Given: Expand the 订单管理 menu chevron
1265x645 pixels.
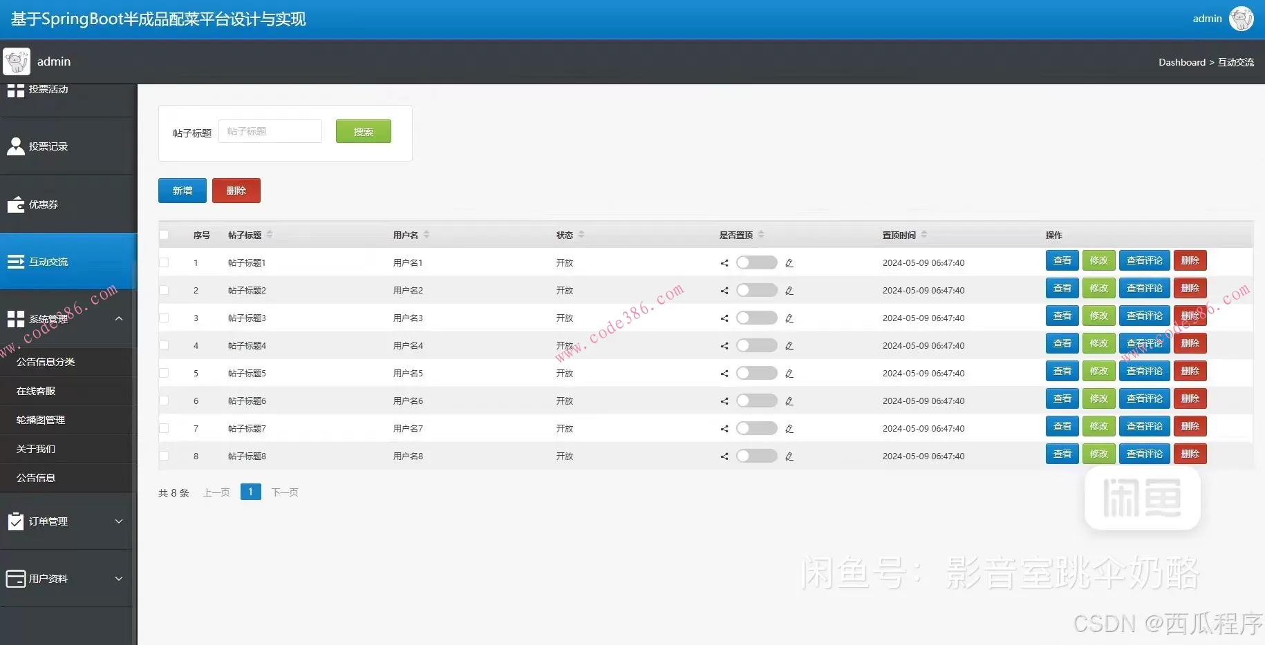Looking at the screenshot, I should 119,521.
